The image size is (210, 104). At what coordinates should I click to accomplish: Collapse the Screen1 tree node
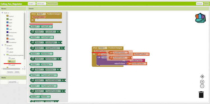pos(3,45)
